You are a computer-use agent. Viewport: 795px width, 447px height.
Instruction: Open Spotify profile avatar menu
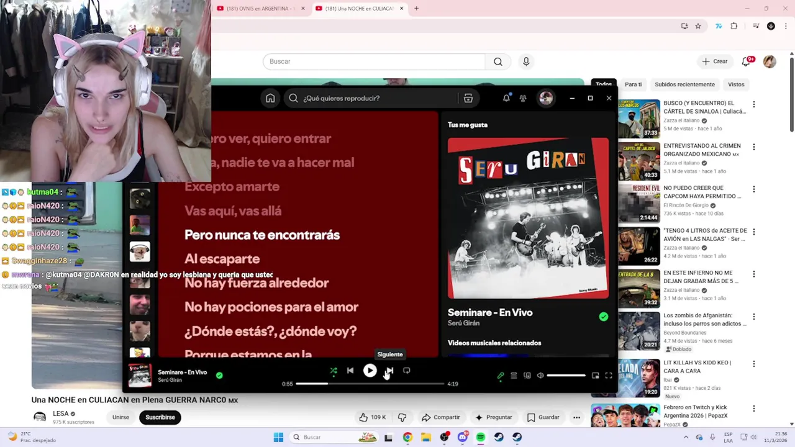click(x=546, y=98)
